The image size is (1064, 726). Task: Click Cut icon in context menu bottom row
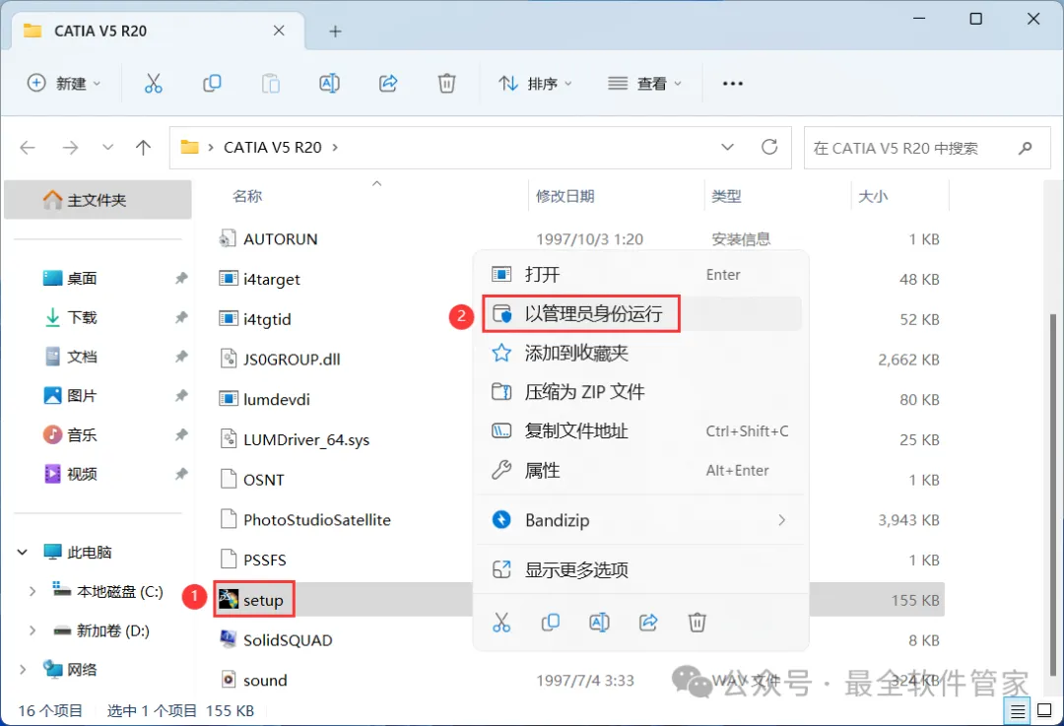[501, 623]
